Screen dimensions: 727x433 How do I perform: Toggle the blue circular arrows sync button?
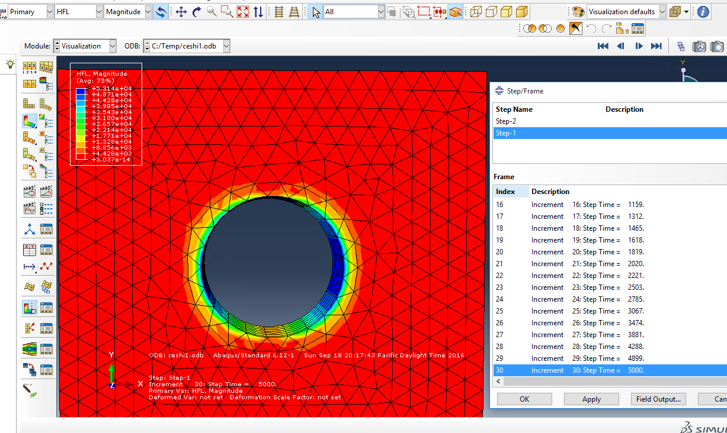tap(161, 12)
